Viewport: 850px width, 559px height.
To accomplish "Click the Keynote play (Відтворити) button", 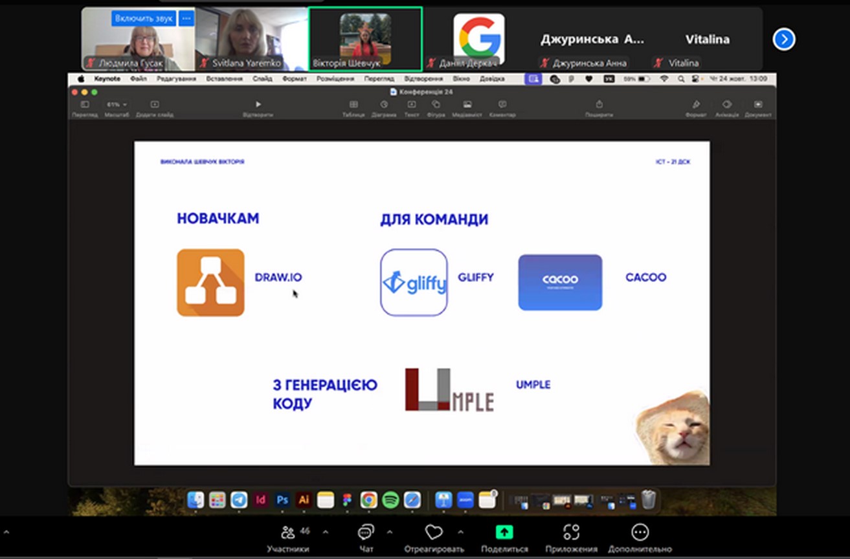I will pos(258,104).
